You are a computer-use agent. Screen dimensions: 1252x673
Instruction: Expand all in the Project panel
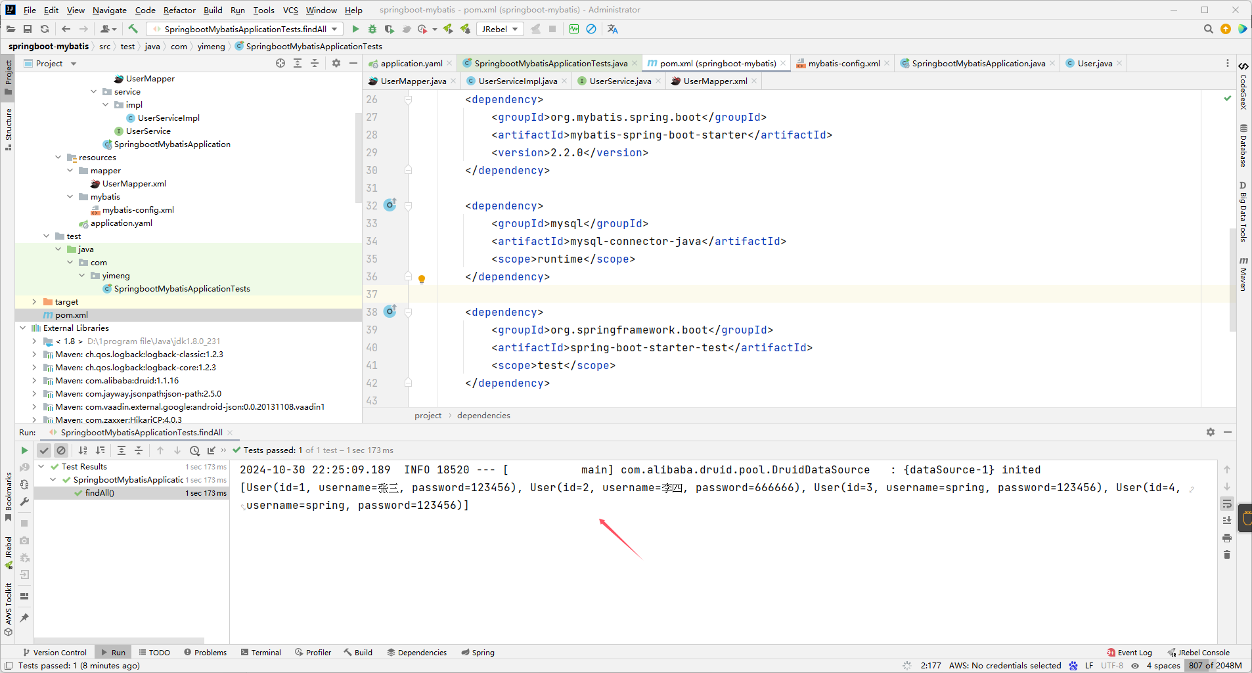(x=298, y=63)
